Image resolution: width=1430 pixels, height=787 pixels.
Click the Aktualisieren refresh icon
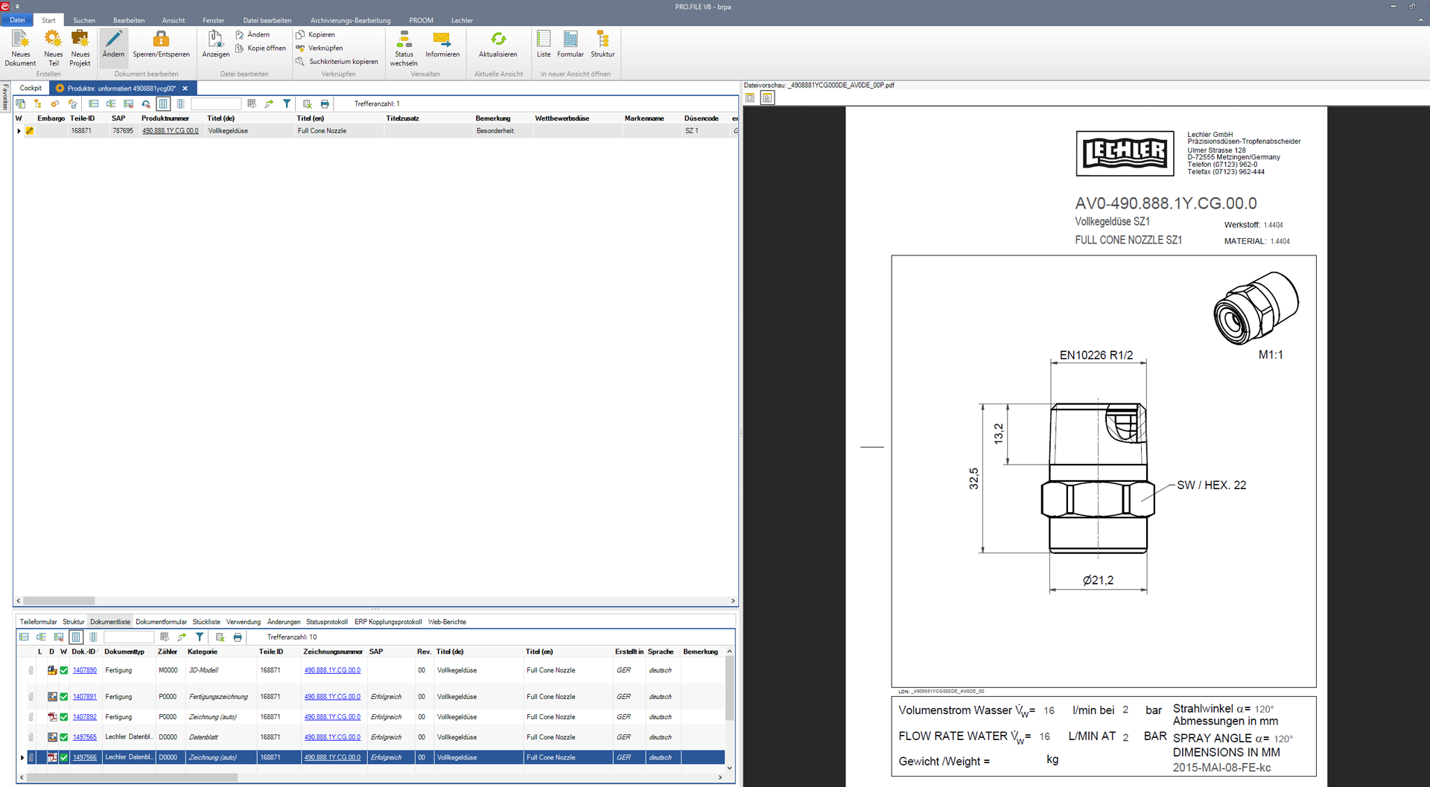pyautogui.click(x=498, y=40)
